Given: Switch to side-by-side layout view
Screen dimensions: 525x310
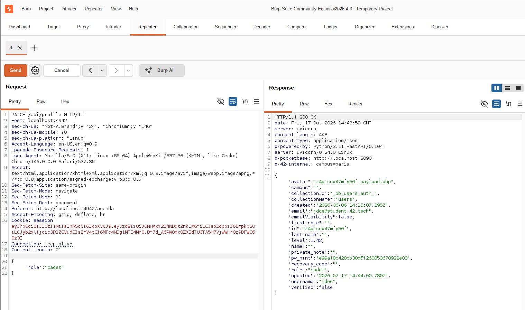Looking at the screenshot, I should pos(497,88).
